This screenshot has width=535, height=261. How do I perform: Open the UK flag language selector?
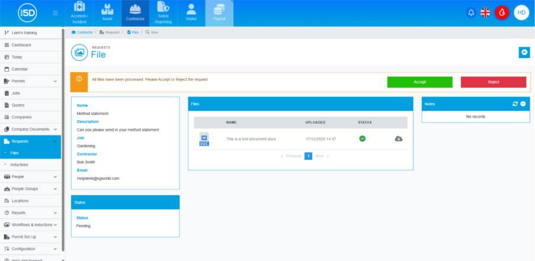485,12
